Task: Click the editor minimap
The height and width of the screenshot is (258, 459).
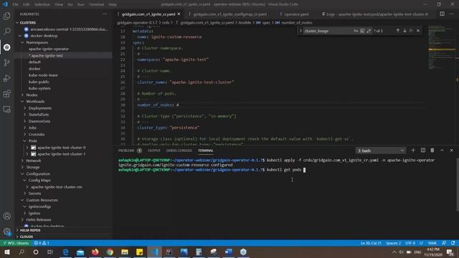Action: coord(442,48)
